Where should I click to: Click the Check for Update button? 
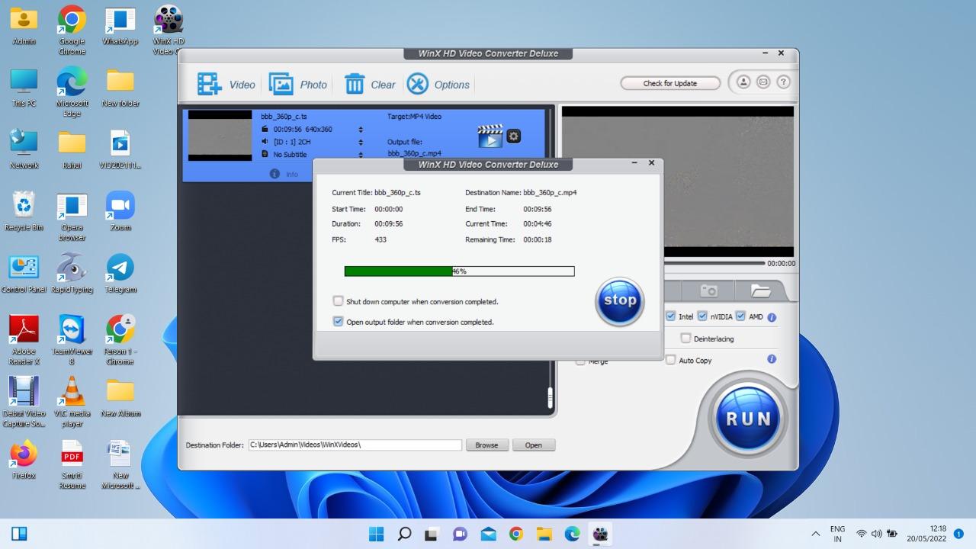coord(670,83)
